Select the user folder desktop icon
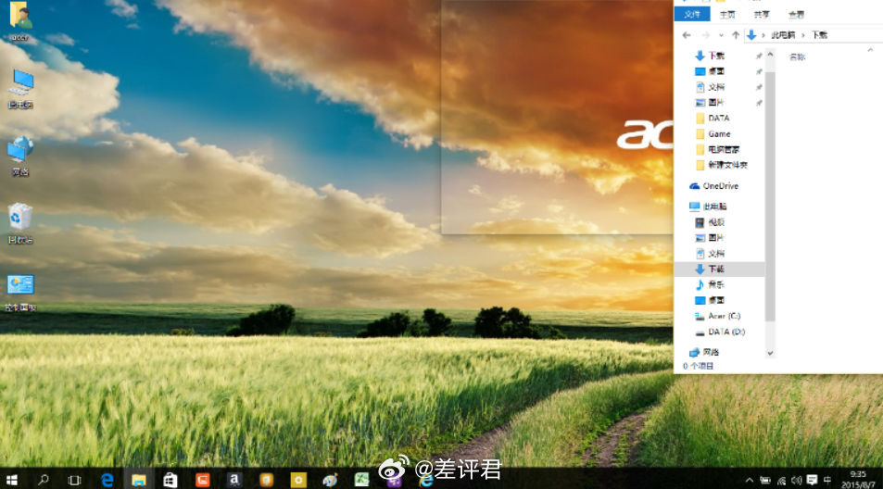The width and height of the screenshot is (883, 489). coord(20,20)
